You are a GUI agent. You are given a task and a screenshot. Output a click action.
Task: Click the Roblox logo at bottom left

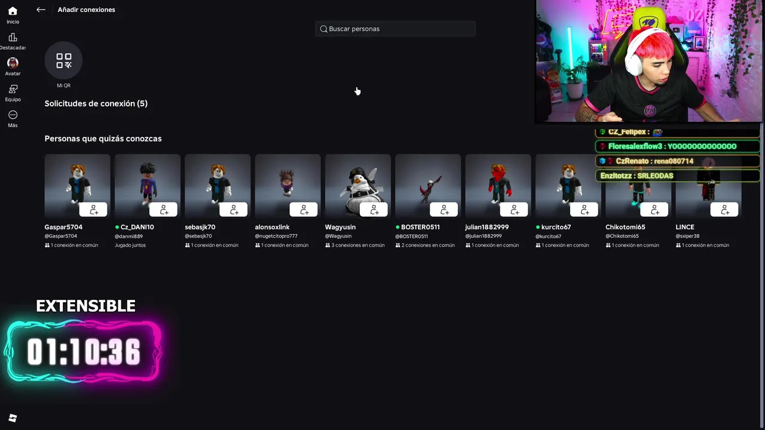tap(13, 418)
